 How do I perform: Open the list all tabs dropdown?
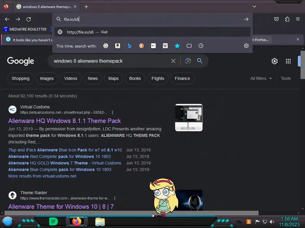tap(254, 7)
